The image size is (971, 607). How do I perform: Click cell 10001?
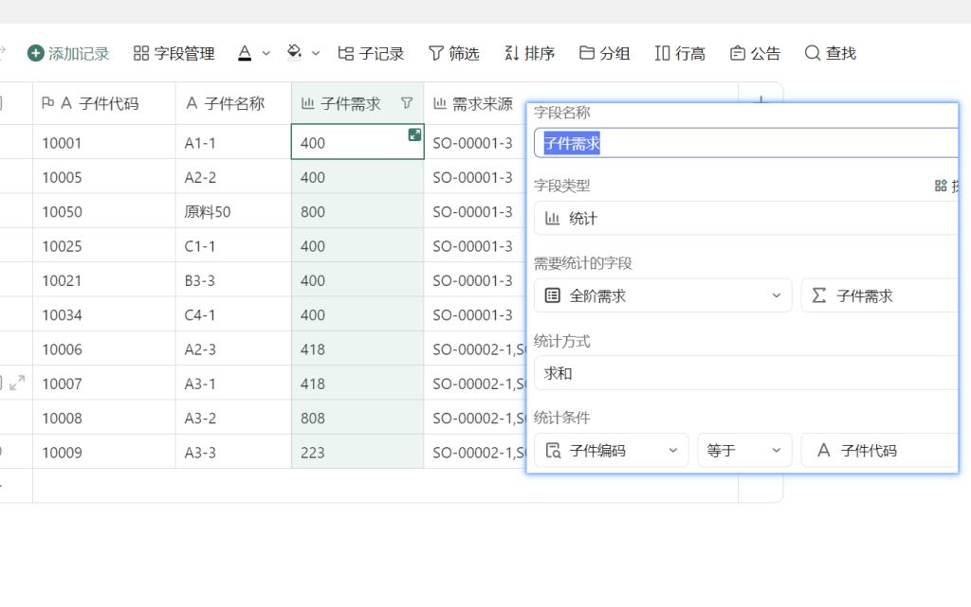(104, 143)
